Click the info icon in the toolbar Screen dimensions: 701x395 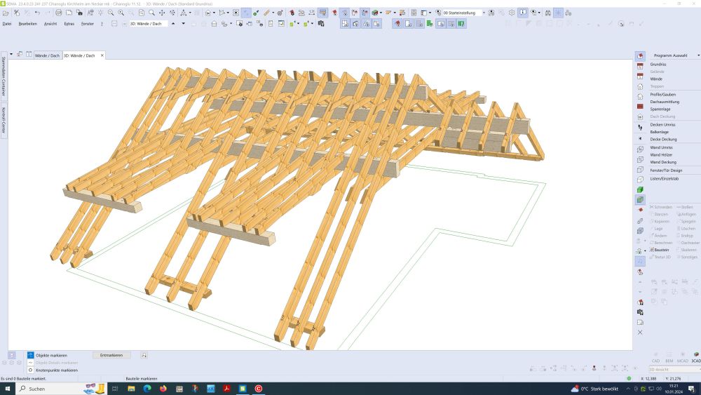coord(523,13)
